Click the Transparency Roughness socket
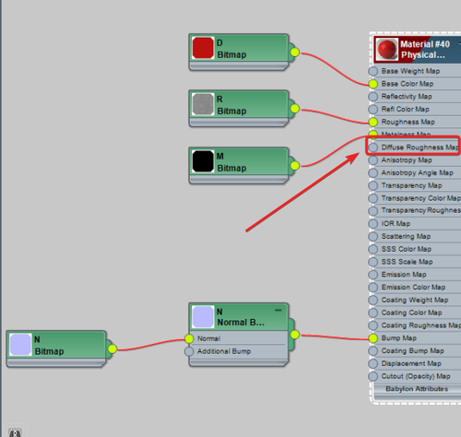Viewport: 461px width, 437px height. (x=373, y=211)
